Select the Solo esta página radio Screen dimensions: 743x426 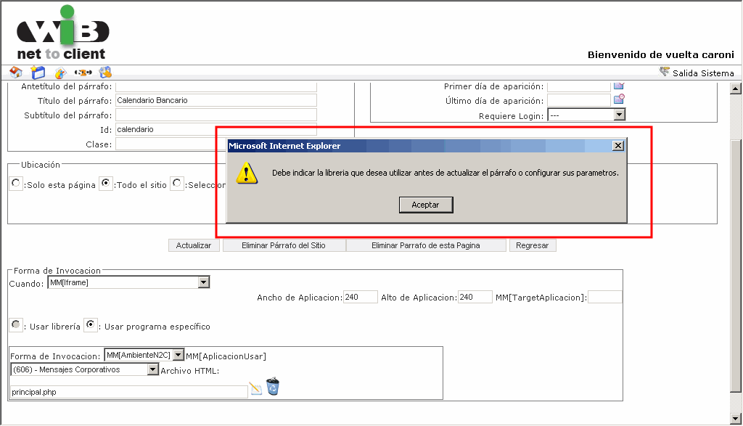click(x=16, y=183)
